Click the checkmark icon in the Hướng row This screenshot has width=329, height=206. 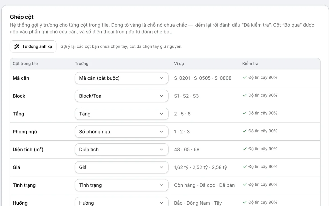245,202
